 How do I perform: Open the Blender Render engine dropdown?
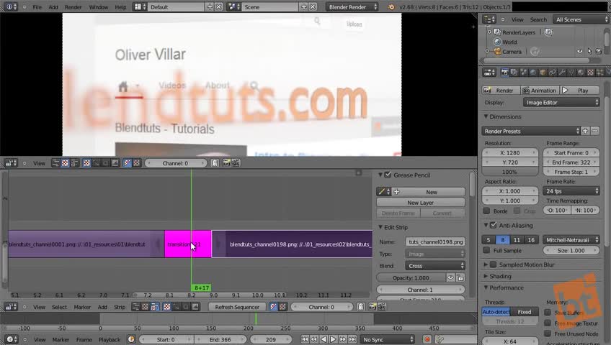click(x=352, y=7)
